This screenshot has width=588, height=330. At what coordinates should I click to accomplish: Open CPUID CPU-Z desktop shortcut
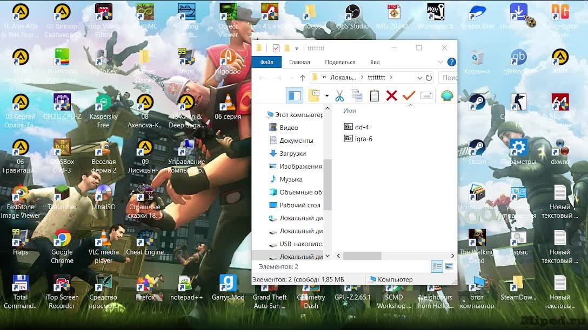(62, 107)
